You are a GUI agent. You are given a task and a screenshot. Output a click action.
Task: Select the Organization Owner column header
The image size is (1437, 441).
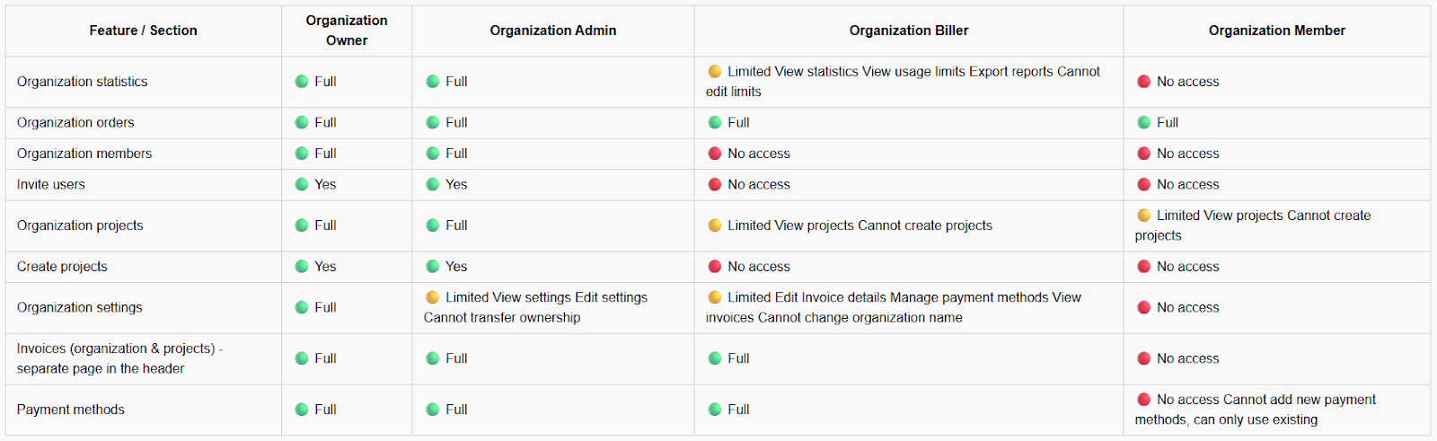[347, 31]
